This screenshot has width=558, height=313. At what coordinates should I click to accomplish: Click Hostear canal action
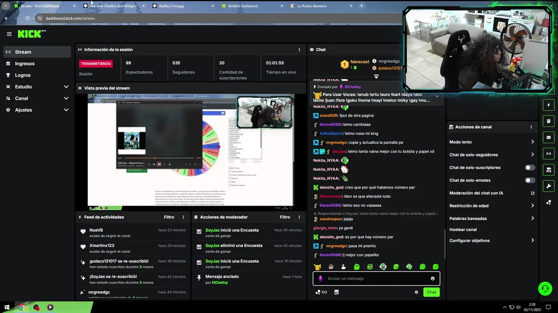pyautogui.click(x=463, y=230)
